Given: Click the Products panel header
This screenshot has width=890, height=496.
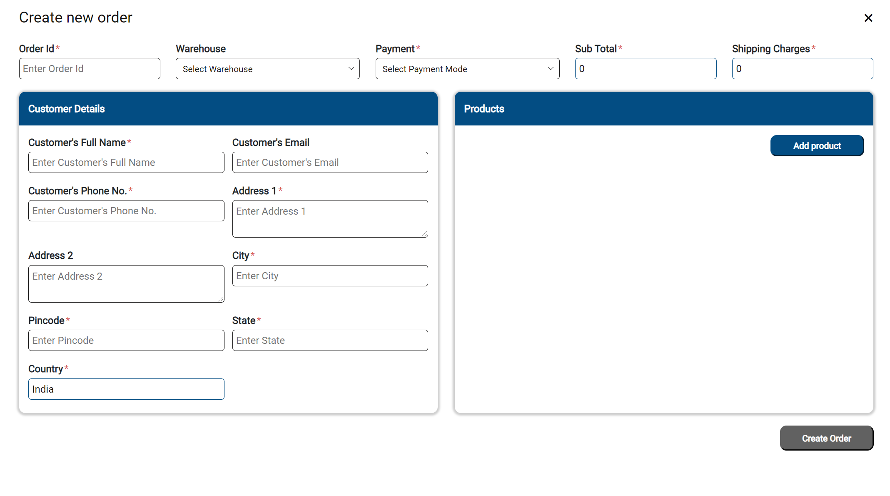Looking at the screenshot, I should [x=664, y=109].
